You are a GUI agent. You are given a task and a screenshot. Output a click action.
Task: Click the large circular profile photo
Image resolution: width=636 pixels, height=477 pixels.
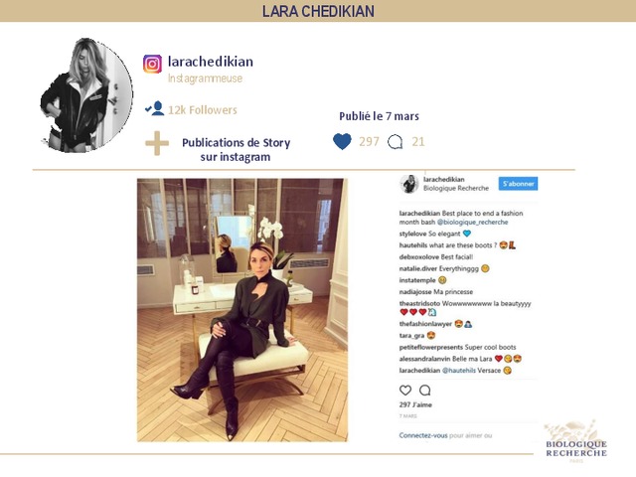tap(86, 95)
